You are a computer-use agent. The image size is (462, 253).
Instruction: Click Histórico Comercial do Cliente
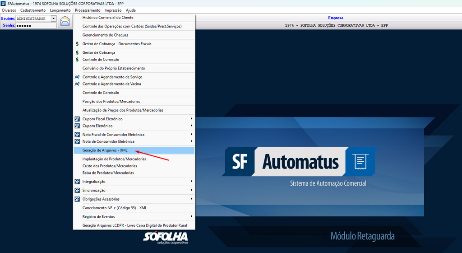108,18
